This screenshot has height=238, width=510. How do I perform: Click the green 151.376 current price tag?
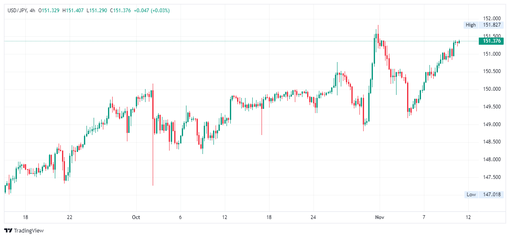click(x=491, y=41)
